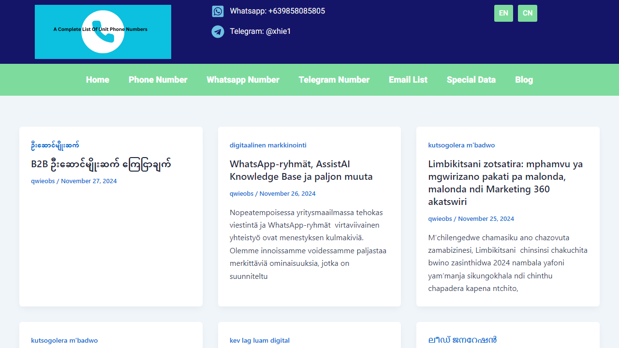
Task: Click the November 27, 2024 date text
Action: click(89, 181)
